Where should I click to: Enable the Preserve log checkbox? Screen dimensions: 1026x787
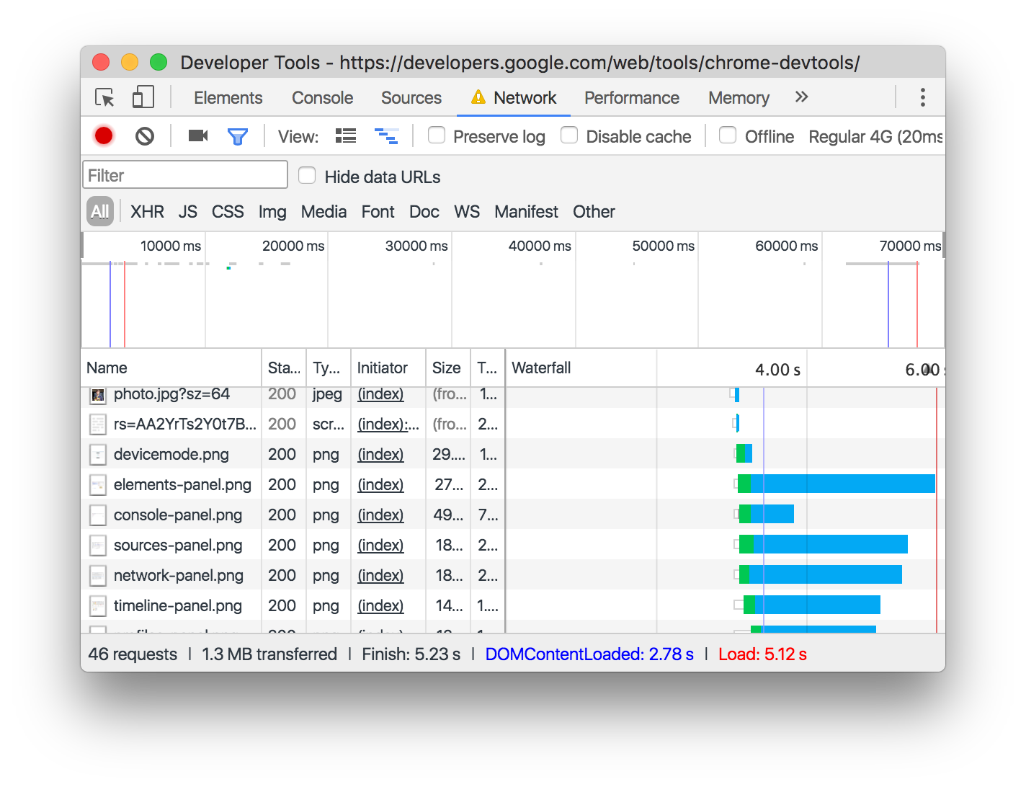(x=437, y=135)
